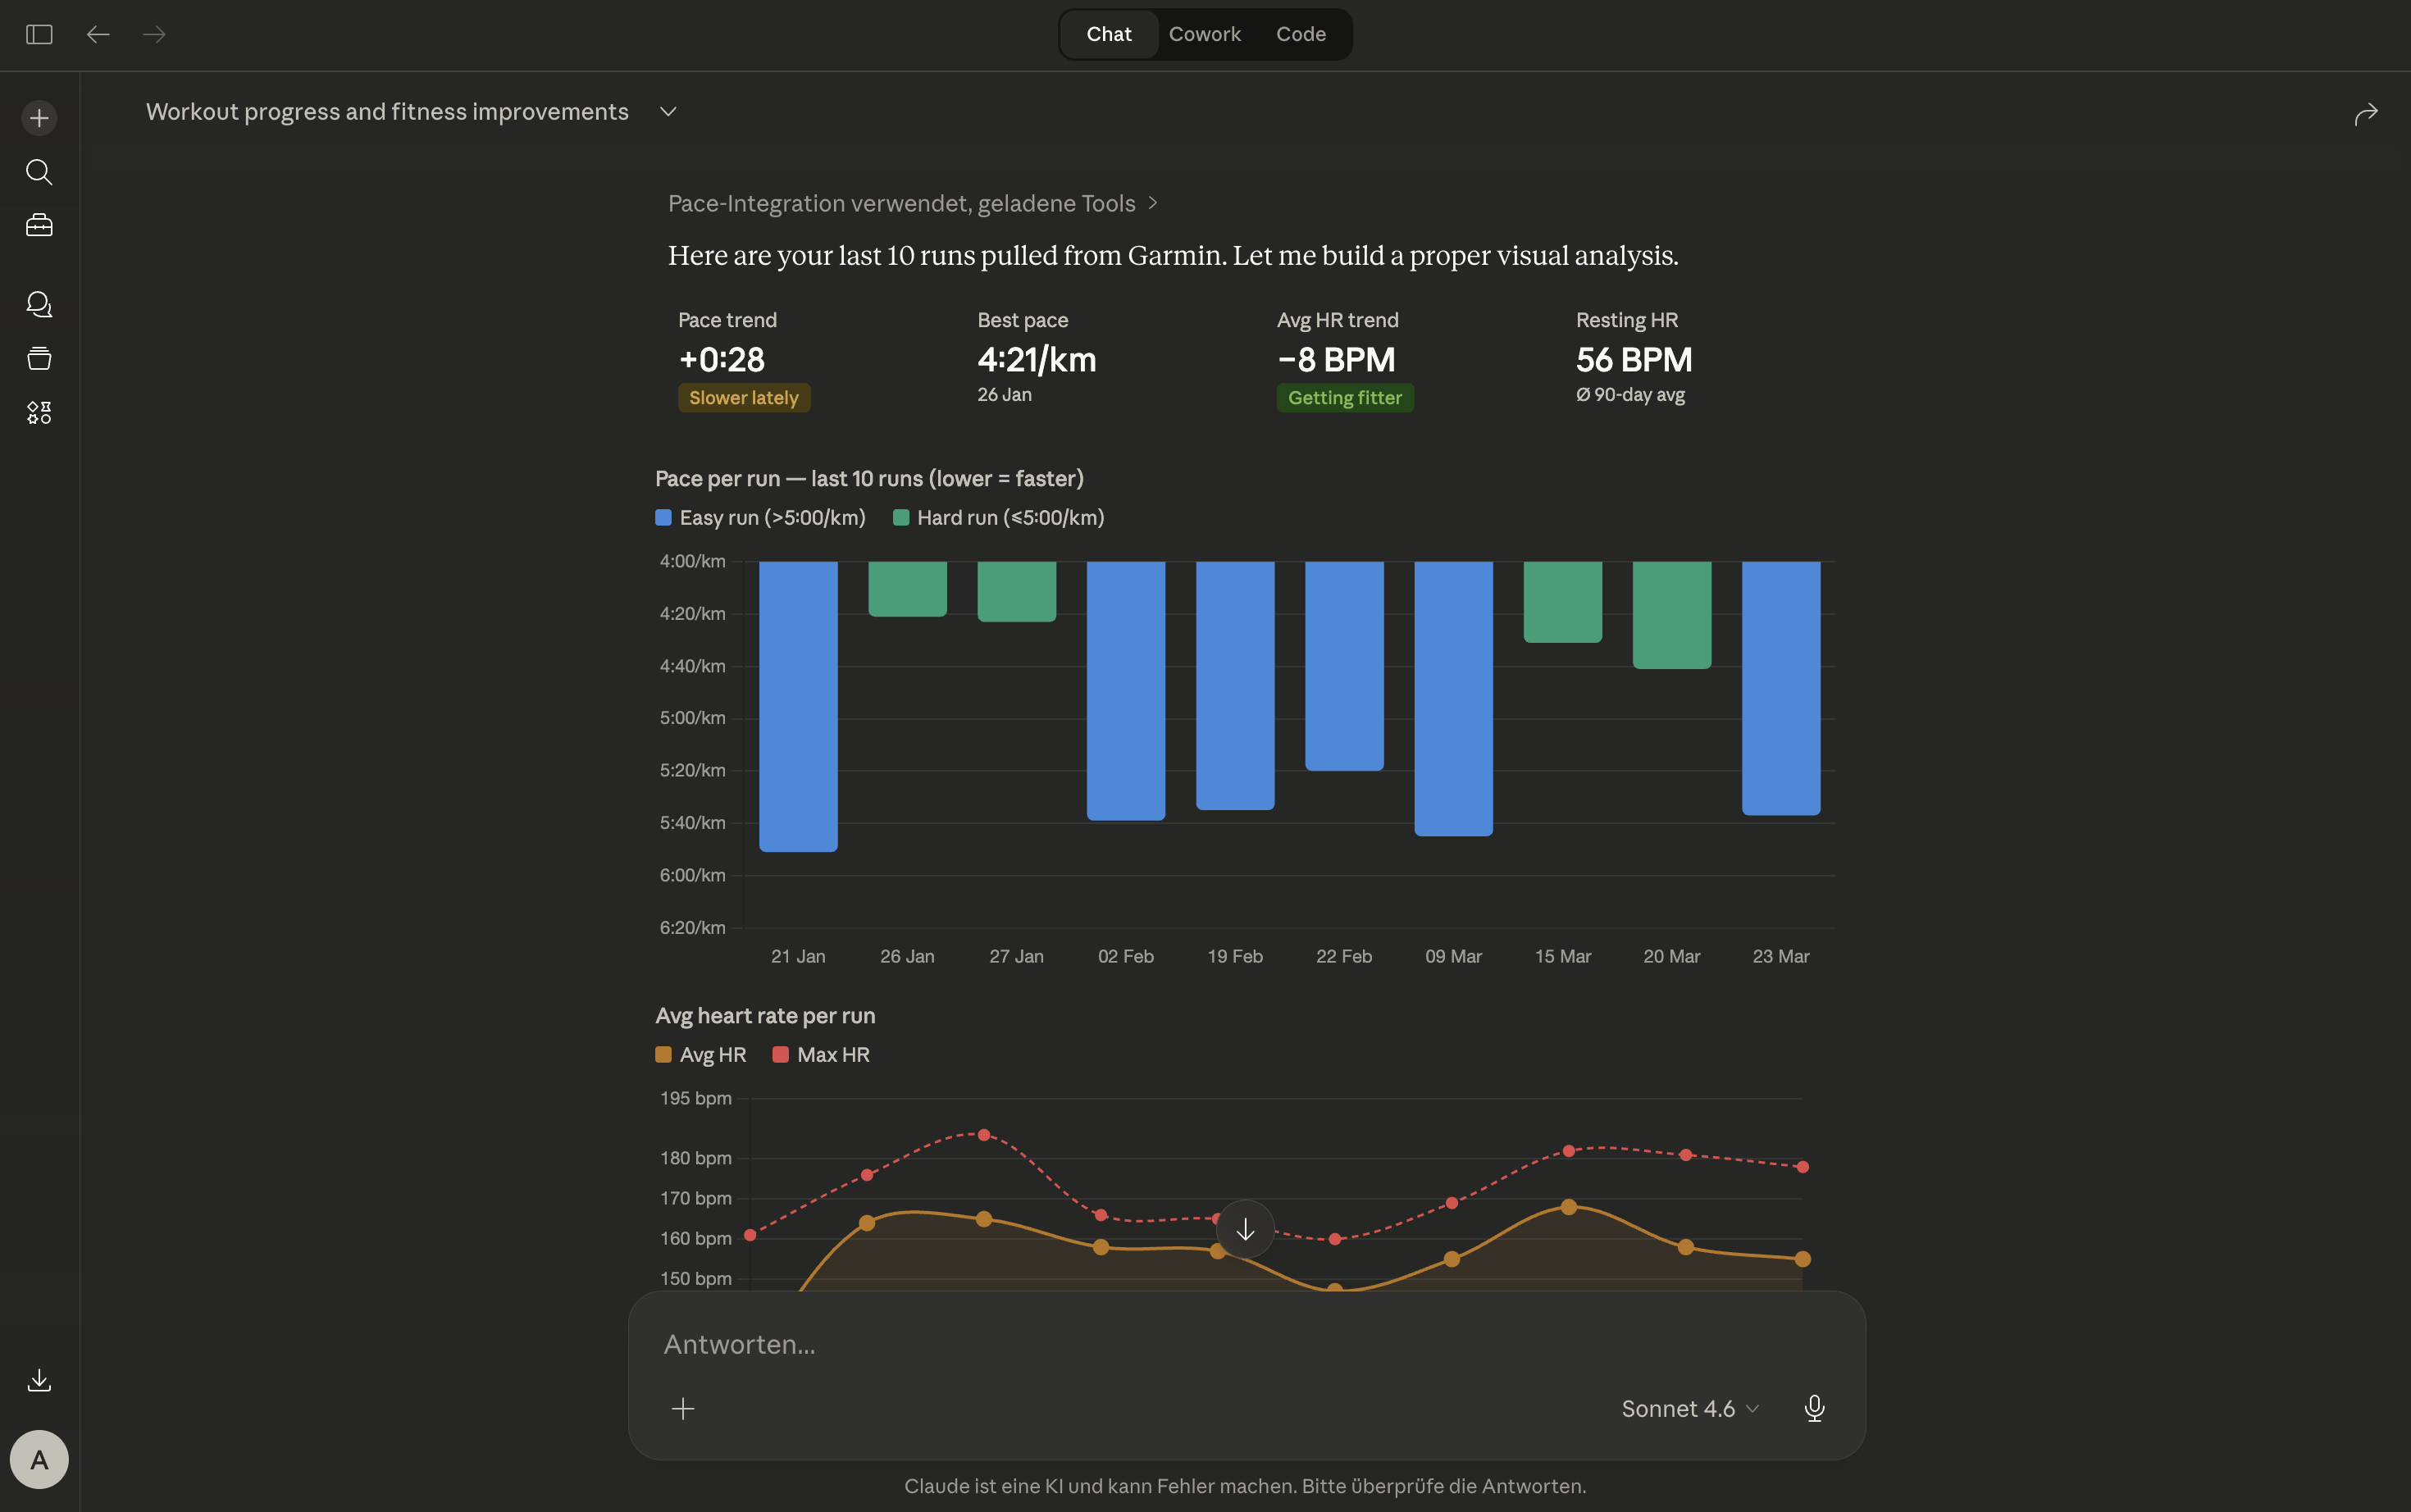
Task: Open the projects icon in sidebar
Action: (39, 358)
